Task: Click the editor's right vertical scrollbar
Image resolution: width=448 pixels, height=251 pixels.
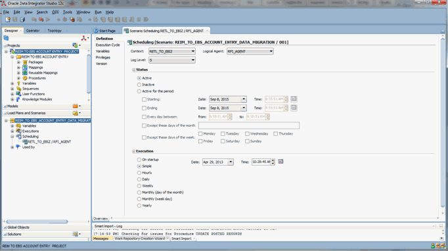Action: (443, 123)
